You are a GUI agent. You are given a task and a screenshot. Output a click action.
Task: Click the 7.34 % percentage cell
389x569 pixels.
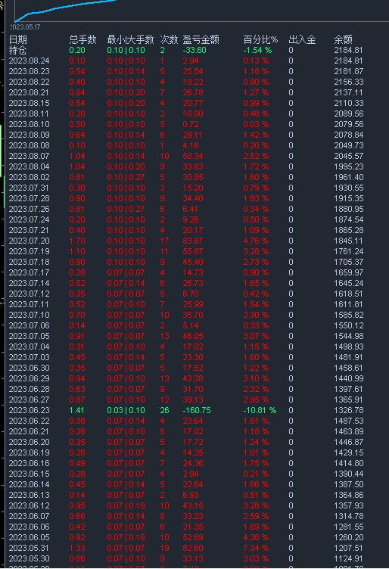click(256, 548)
